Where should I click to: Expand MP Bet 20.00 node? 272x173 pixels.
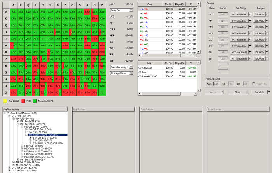(14, 162)
